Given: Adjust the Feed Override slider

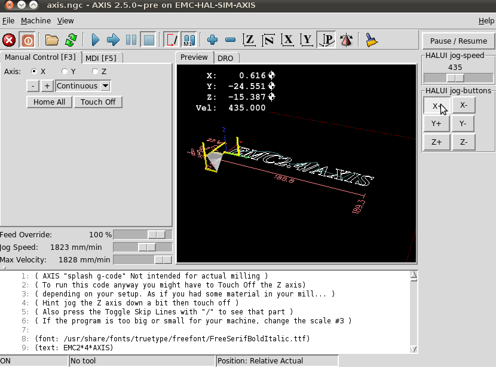Looking at the screenshot, I should 143,235.
